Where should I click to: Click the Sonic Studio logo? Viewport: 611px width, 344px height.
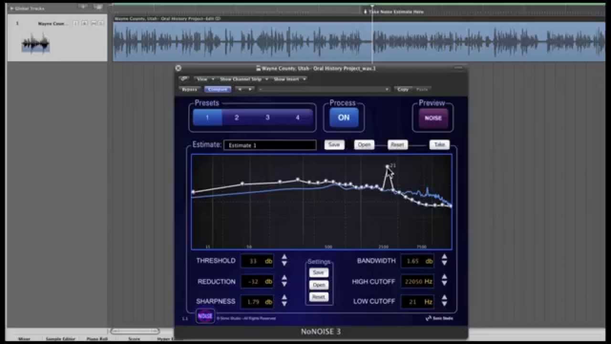pyautogui.click(x=439, y=318)
